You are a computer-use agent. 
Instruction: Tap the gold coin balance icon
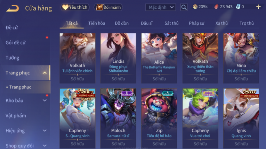pyautogui.click(x=195, y=7)
